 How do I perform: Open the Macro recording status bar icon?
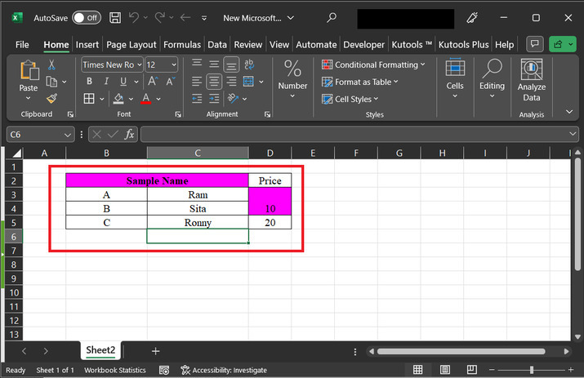[164, 370]
